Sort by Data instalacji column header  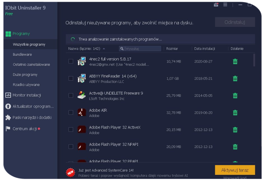204,49
